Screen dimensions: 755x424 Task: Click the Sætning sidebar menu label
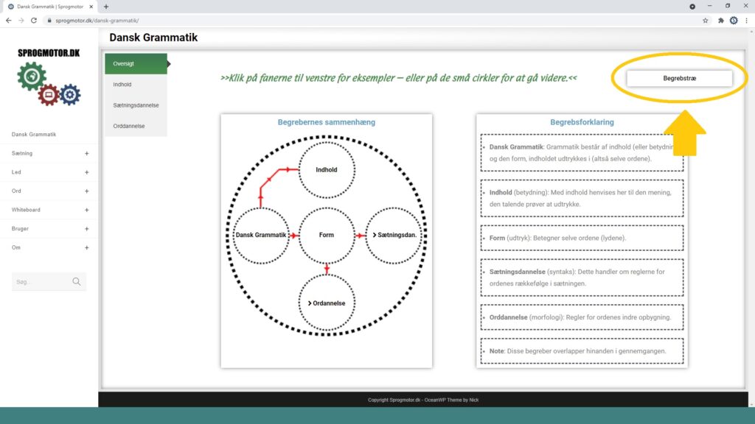click(22, 153)
